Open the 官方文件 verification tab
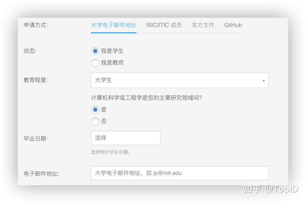306x203 pixels. click(x=203, y=25)
